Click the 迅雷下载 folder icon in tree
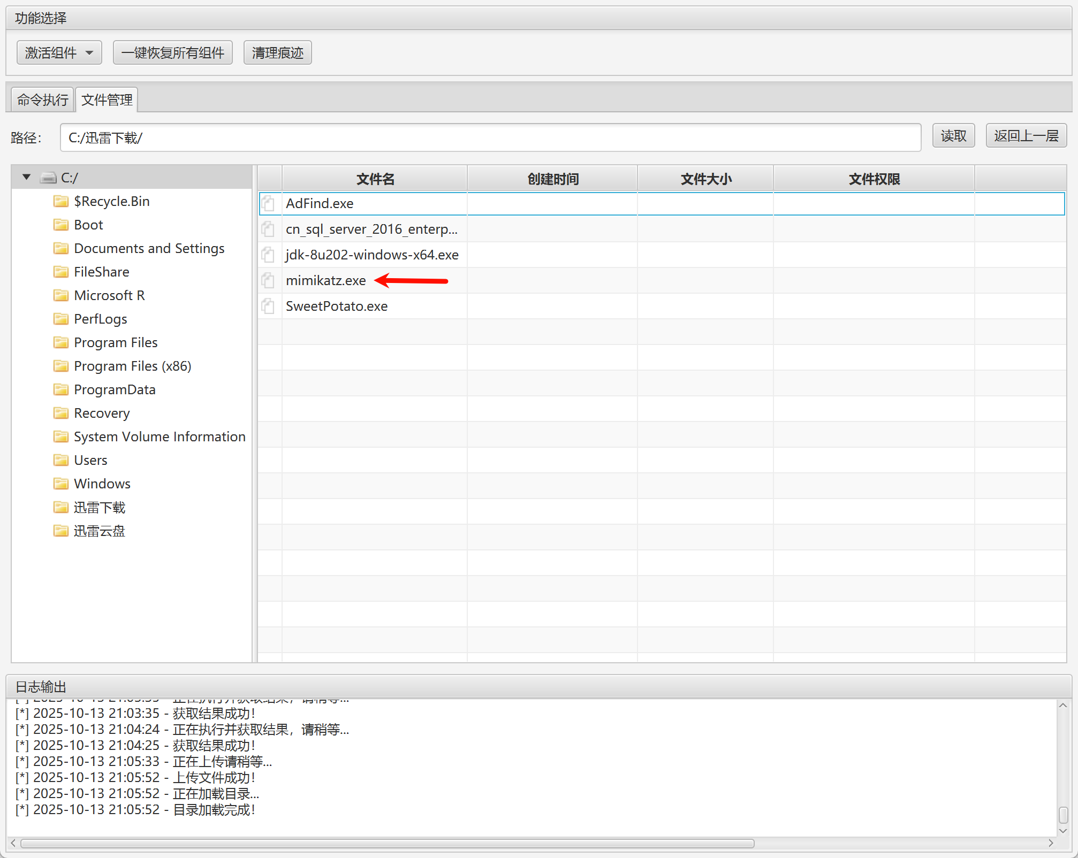This screenshot has height=858, width=1078. point(61,507)
